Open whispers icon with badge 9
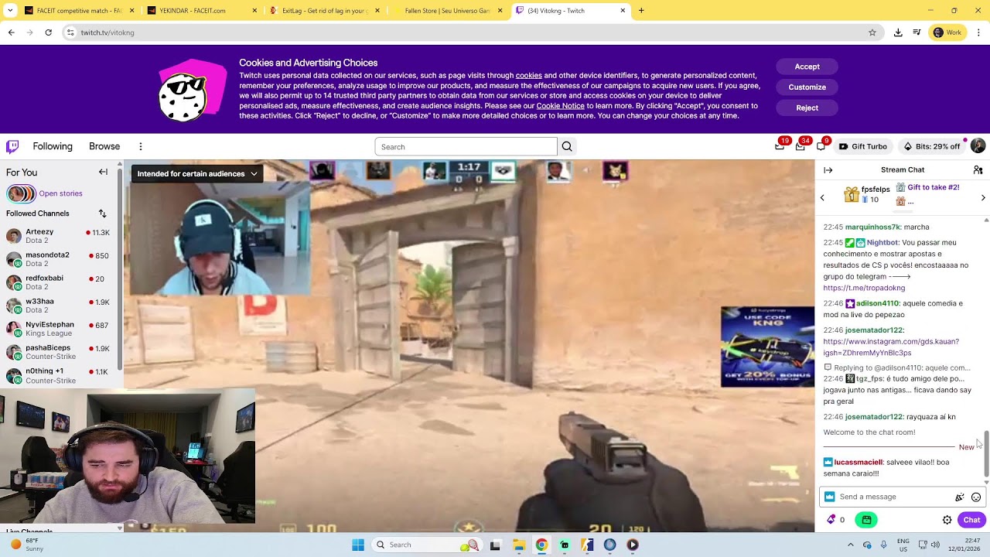Viewport: 990px width, 557px height. (x=821, y=146)
